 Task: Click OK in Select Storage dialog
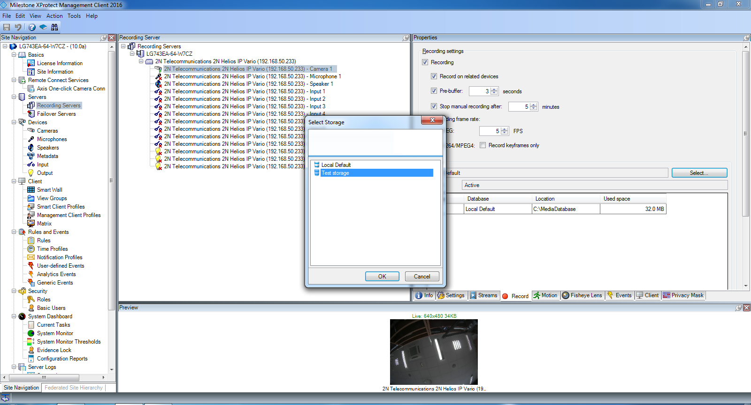(x=382, y=277)
